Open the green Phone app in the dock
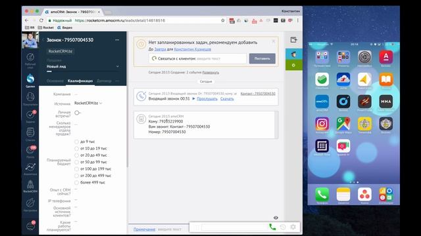Screen dimensions: 421x236 (322, 194)
